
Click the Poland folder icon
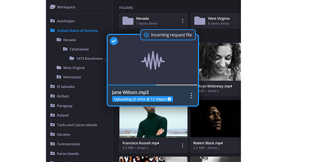pyautogui.click(x=53, y=115)
